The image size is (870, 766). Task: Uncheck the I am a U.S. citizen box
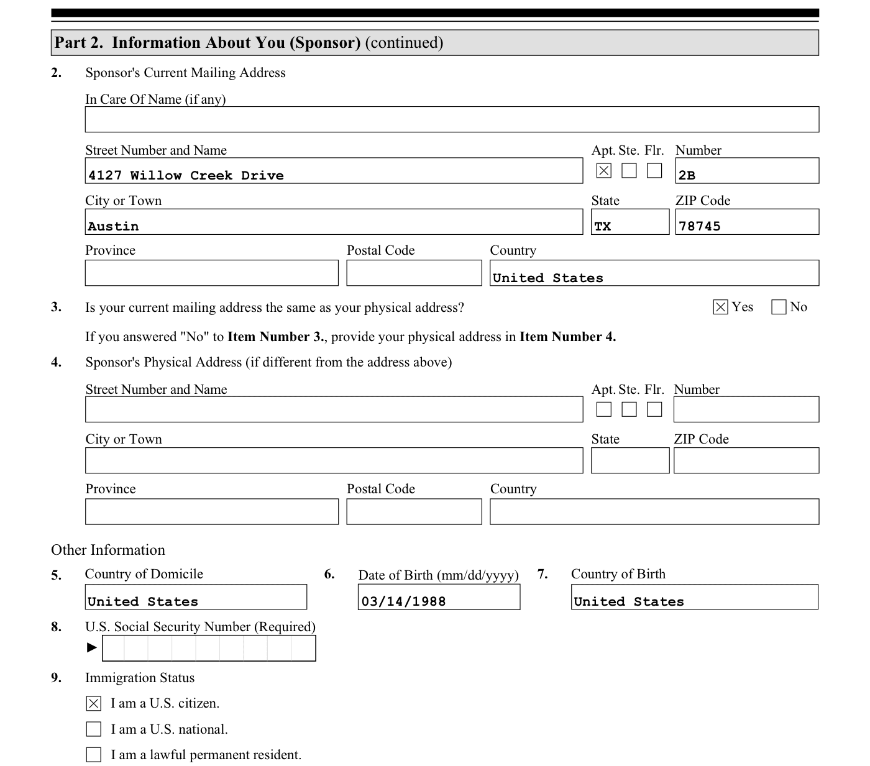coord(93,703)
